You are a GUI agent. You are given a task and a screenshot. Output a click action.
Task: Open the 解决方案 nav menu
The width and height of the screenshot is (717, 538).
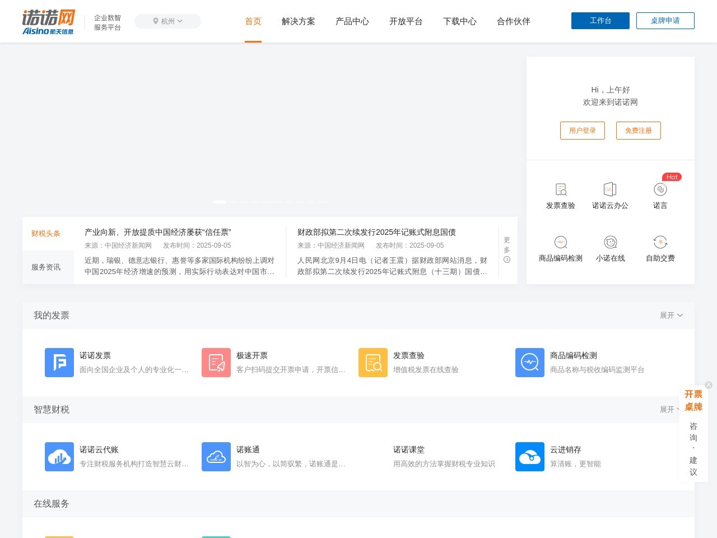pos(299,21)
